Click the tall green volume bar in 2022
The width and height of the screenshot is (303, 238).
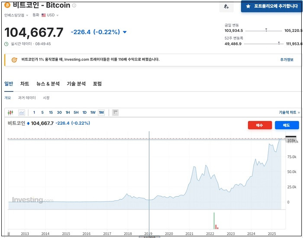(x=214, y=221)
